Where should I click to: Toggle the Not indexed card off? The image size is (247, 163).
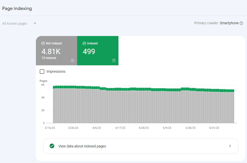(56, 51)
